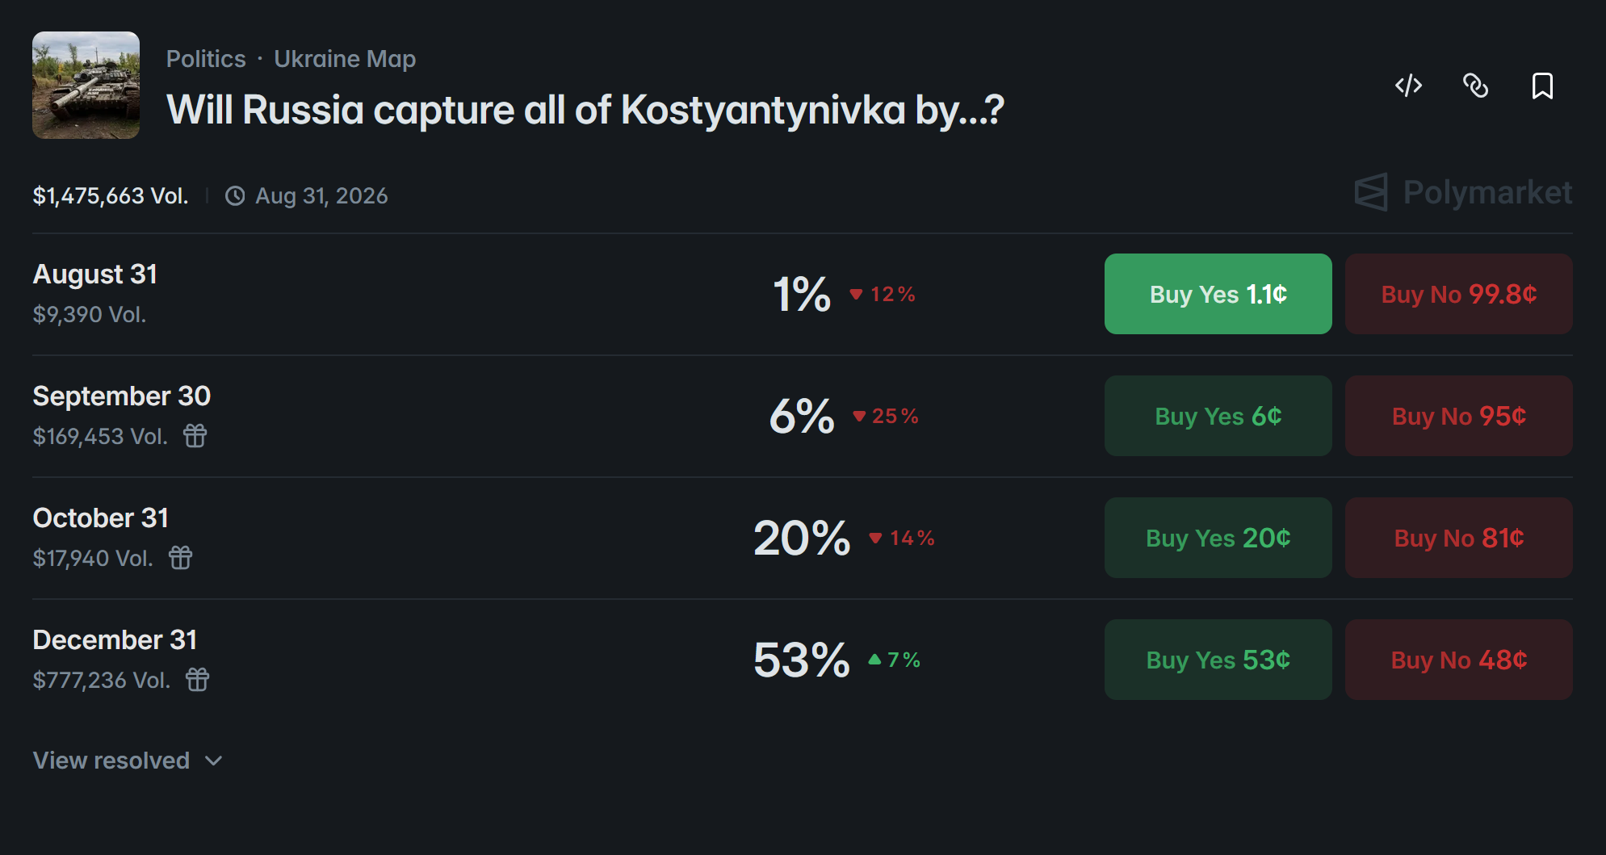The image size is (1606, 855).
Task: Copy the market link icon
Action: click(1475, 86)
